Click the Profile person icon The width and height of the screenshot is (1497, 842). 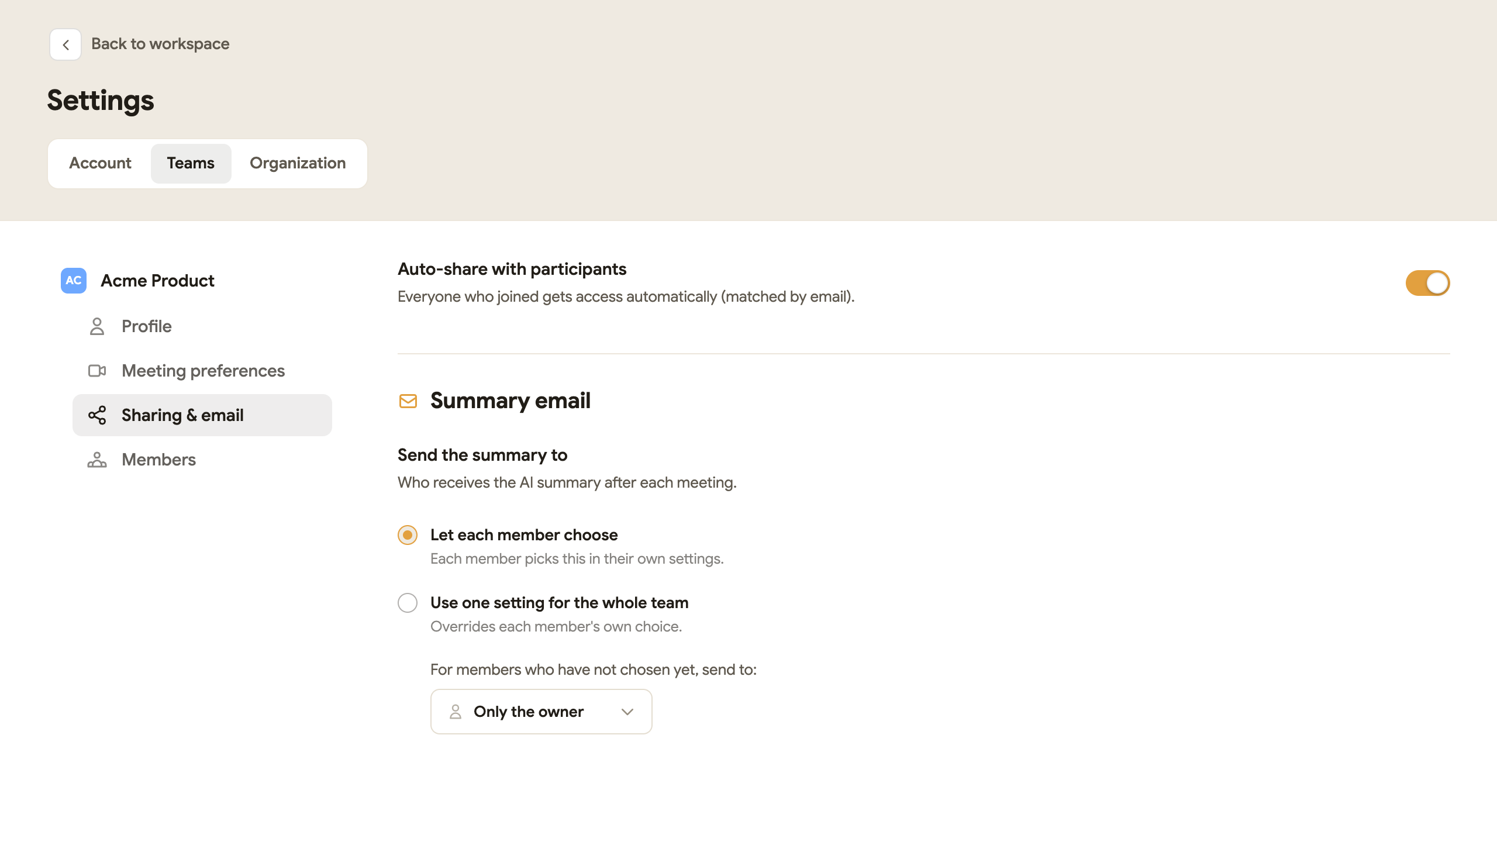click(x=97, y=326)
